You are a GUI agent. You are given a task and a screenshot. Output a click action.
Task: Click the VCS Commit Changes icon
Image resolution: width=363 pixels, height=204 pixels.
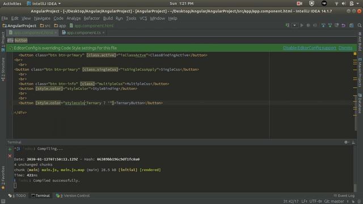(330, 25)
